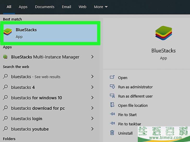Click the Run as administrator shield icon
The image size is (190, 142).
112,86
